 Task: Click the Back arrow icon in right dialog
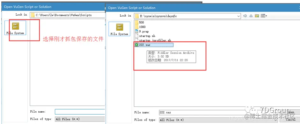[245, 16]
